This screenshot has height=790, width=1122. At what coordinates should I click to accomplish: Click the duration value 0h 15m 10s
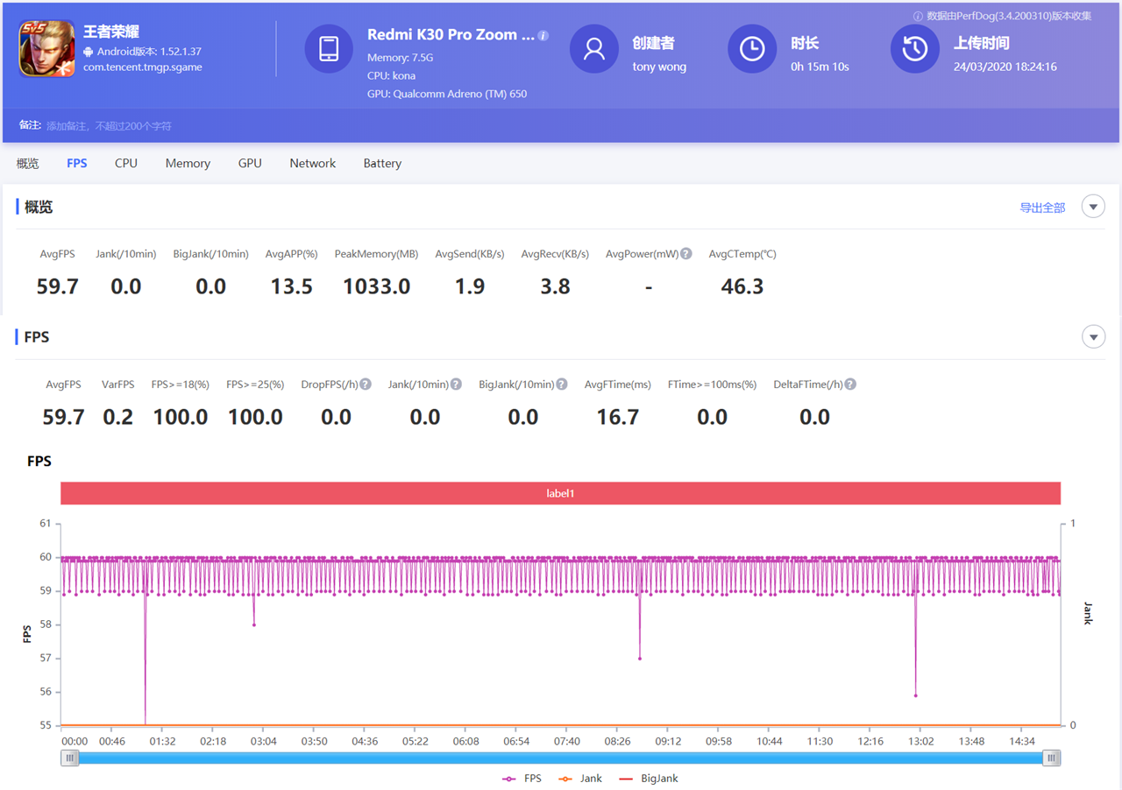(x=820, y=67)
